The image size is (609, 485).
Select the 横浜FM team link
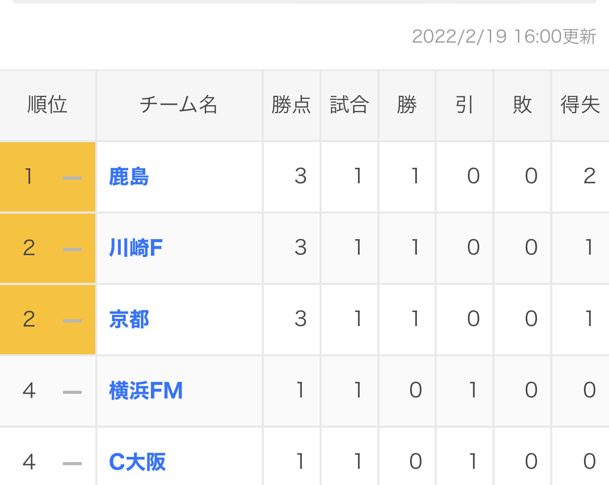click(x=146, y=391)
